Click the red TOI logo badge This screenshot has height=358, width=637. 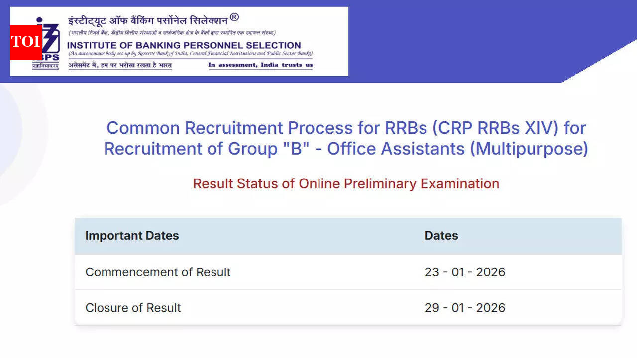coord(25,42)
